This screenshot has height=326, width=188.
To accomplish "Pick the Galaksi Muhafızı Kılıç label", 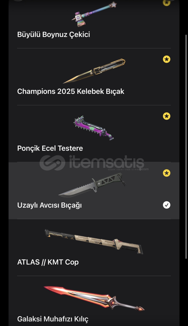I will [53, 319].
